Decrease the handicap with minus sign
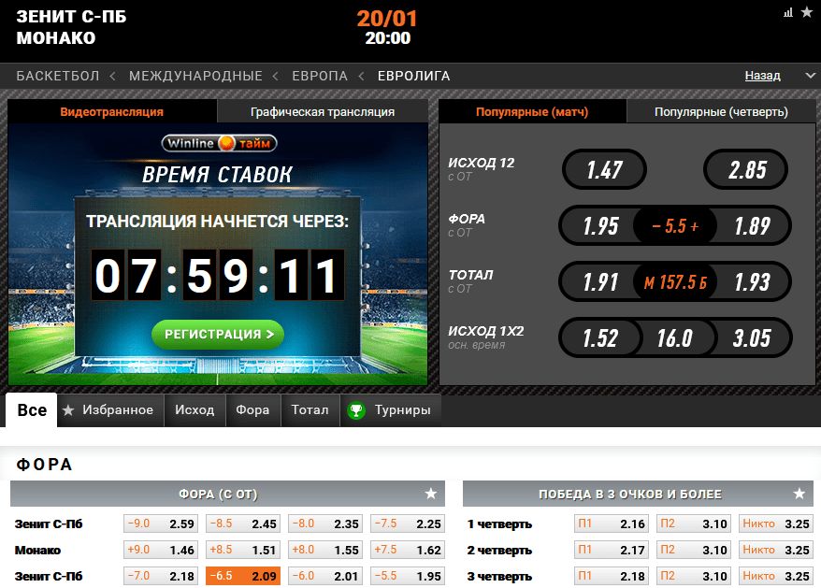 pos(656,226)
